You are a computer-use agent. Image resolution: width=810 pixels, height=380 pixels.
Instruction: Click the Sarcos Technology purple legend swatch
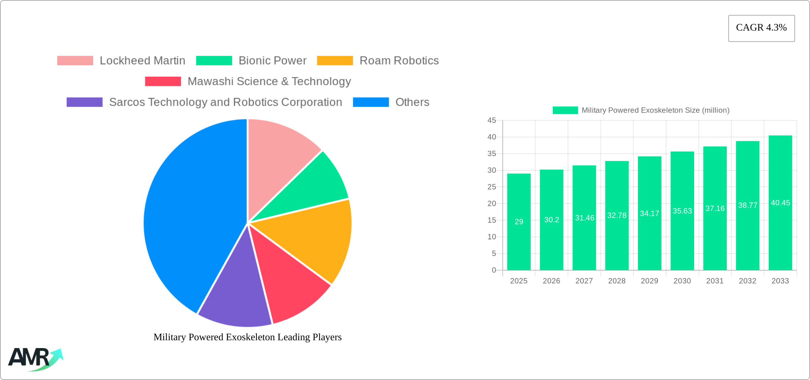pyautogui.click(x=85, y=102)
